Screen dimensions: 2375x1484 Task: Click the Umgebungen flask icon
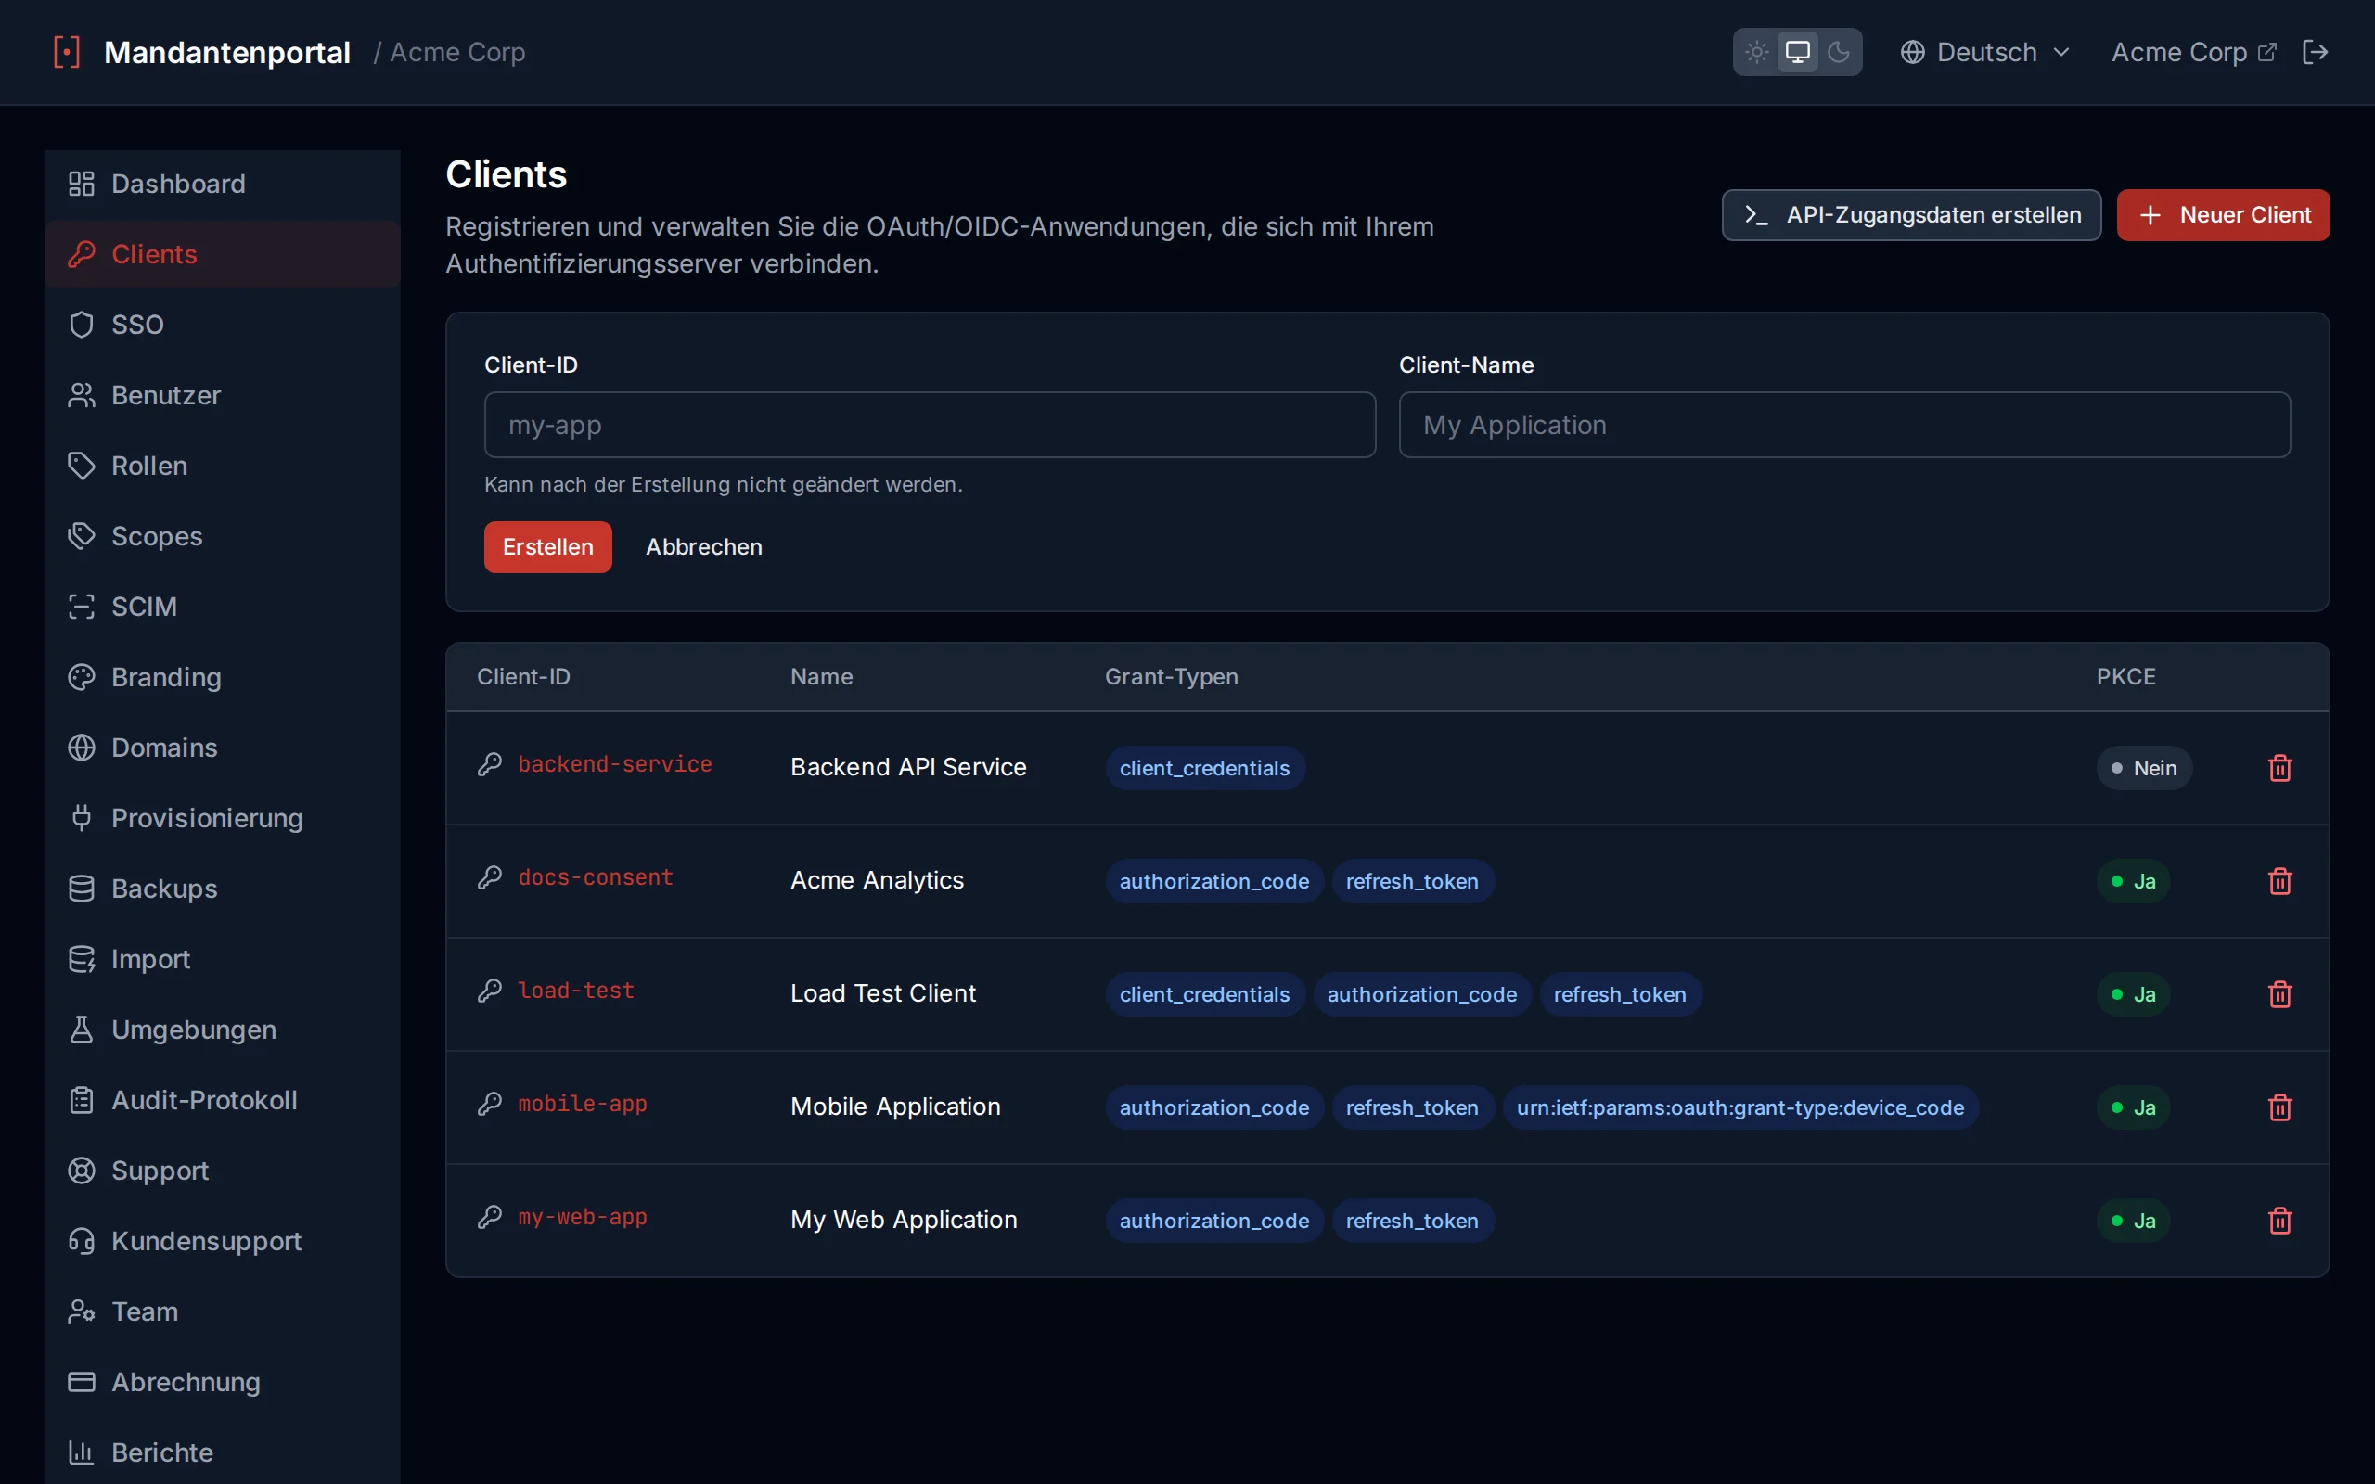point(82,1030)
